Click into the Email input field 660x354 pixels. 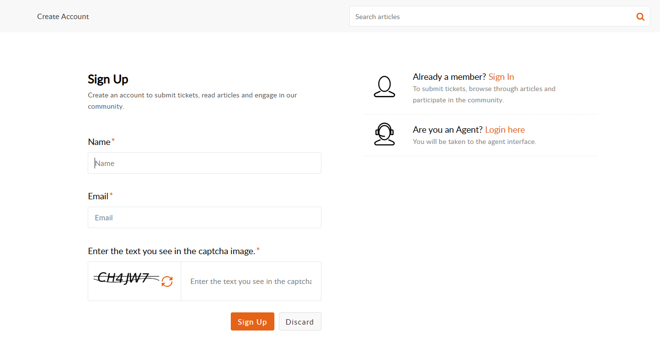204,217
